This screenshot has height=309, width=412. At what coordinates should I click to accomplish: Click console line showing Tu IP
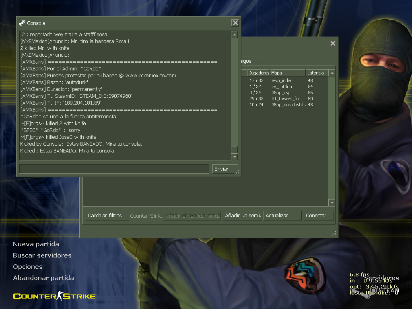click(x=61, y=103)
